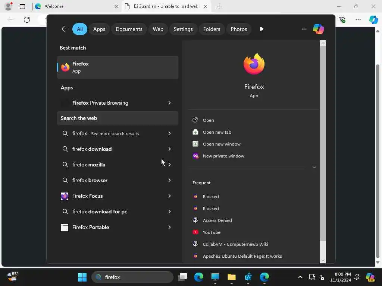Open the weather widget showing 83°
The image size is (382, 286).
pyautogui.click(x=12, y=277)
